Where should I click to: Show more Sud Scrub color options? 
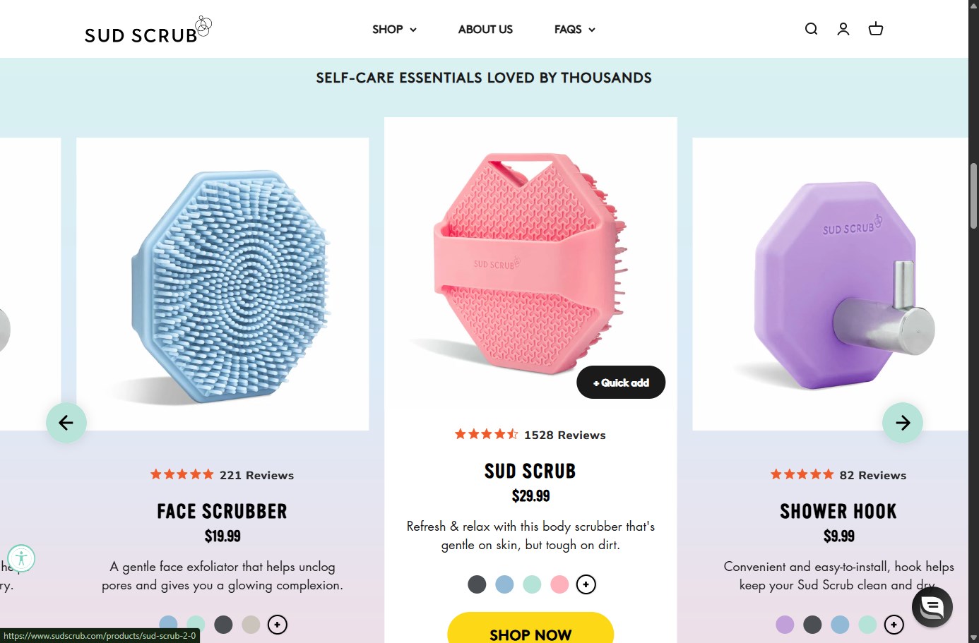[586, 584]
